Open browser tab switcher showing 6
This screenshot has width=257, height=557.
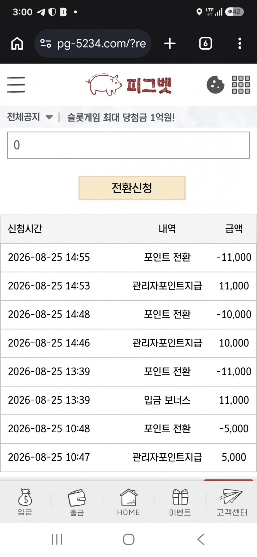click(x=205, y=43)
